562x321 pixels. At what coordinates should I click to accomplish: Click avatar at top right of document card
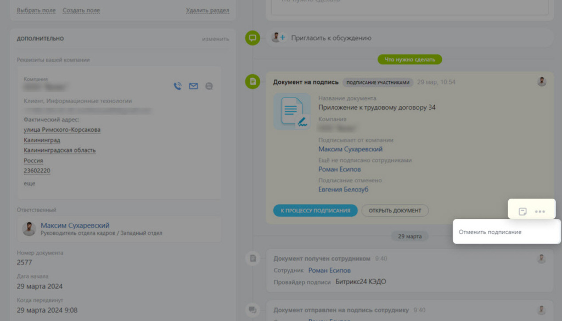542,82
